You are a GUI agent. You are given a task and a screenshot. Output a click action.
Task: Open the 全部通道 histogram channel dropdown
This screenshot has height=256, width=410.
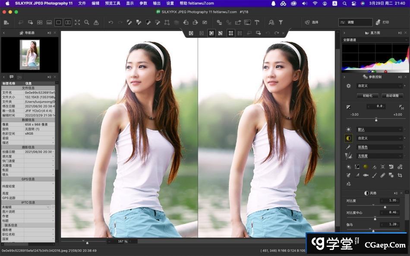pyautogui.click(x=375, y=40)
